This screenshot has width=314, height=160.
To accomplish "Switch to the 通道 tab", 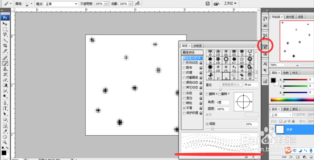I will coord(286,109).
